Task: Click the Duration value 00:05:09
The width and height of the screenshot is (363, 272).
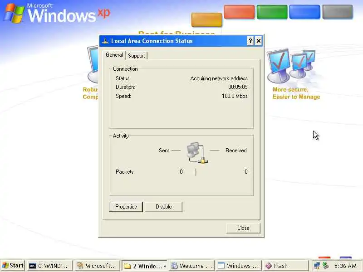Action: pos(238,87)
